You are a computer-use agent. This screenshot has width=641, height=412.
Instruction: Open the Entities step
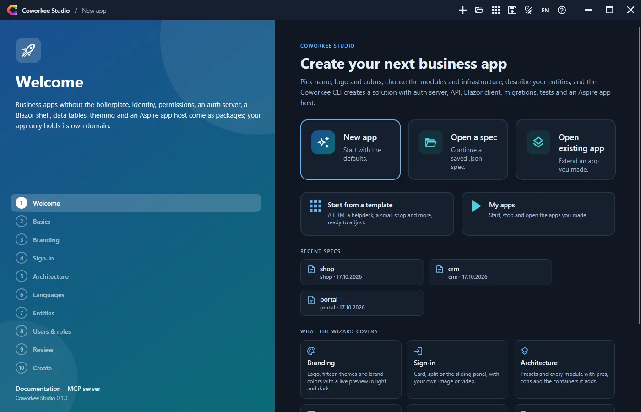tap(136, 313)
